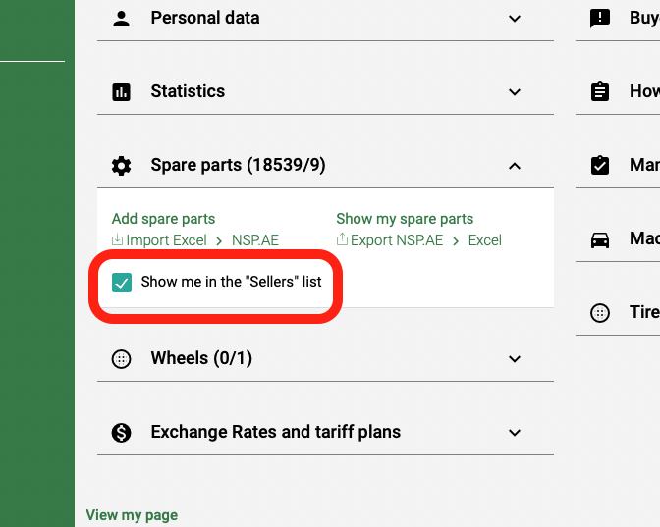
Task: Expand Personal data using its chevron
Action: tap(515, 19)
